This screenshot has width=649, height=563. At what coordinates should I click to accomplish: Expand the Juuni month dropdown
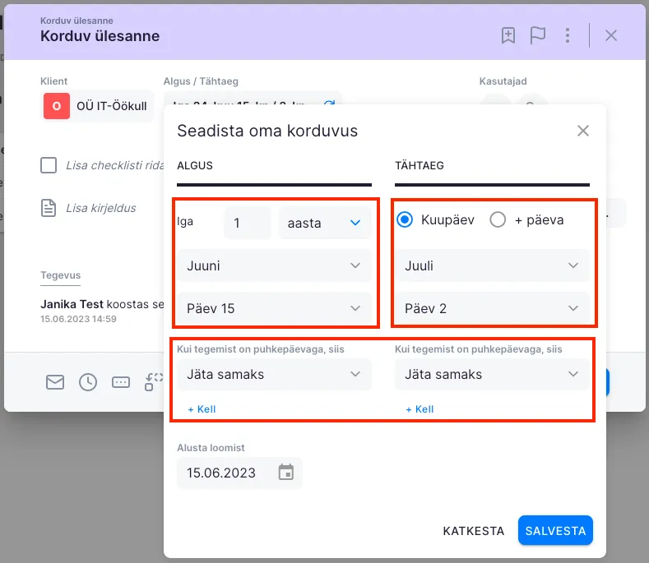pos(274,265)
